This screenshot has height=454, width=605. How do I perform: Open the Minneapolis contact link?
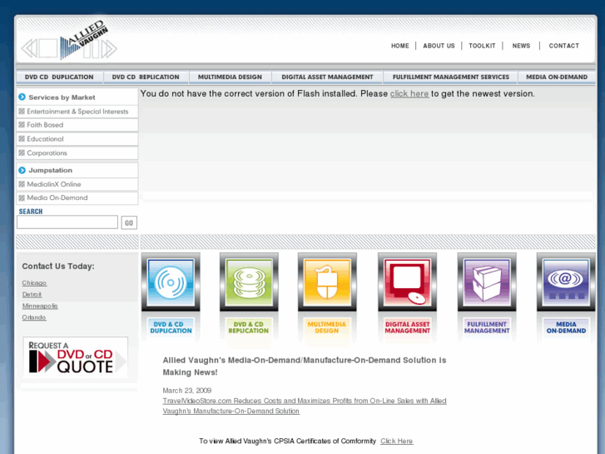click(40, 306)
